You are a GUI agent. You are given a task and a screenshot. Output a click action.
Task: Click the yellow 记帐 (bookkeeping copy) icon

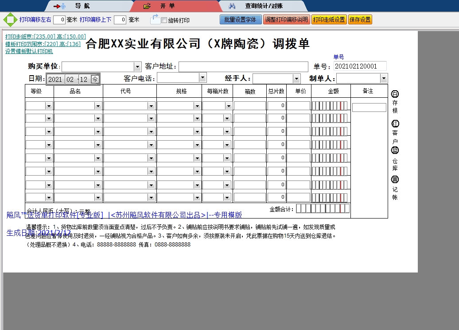395,180
